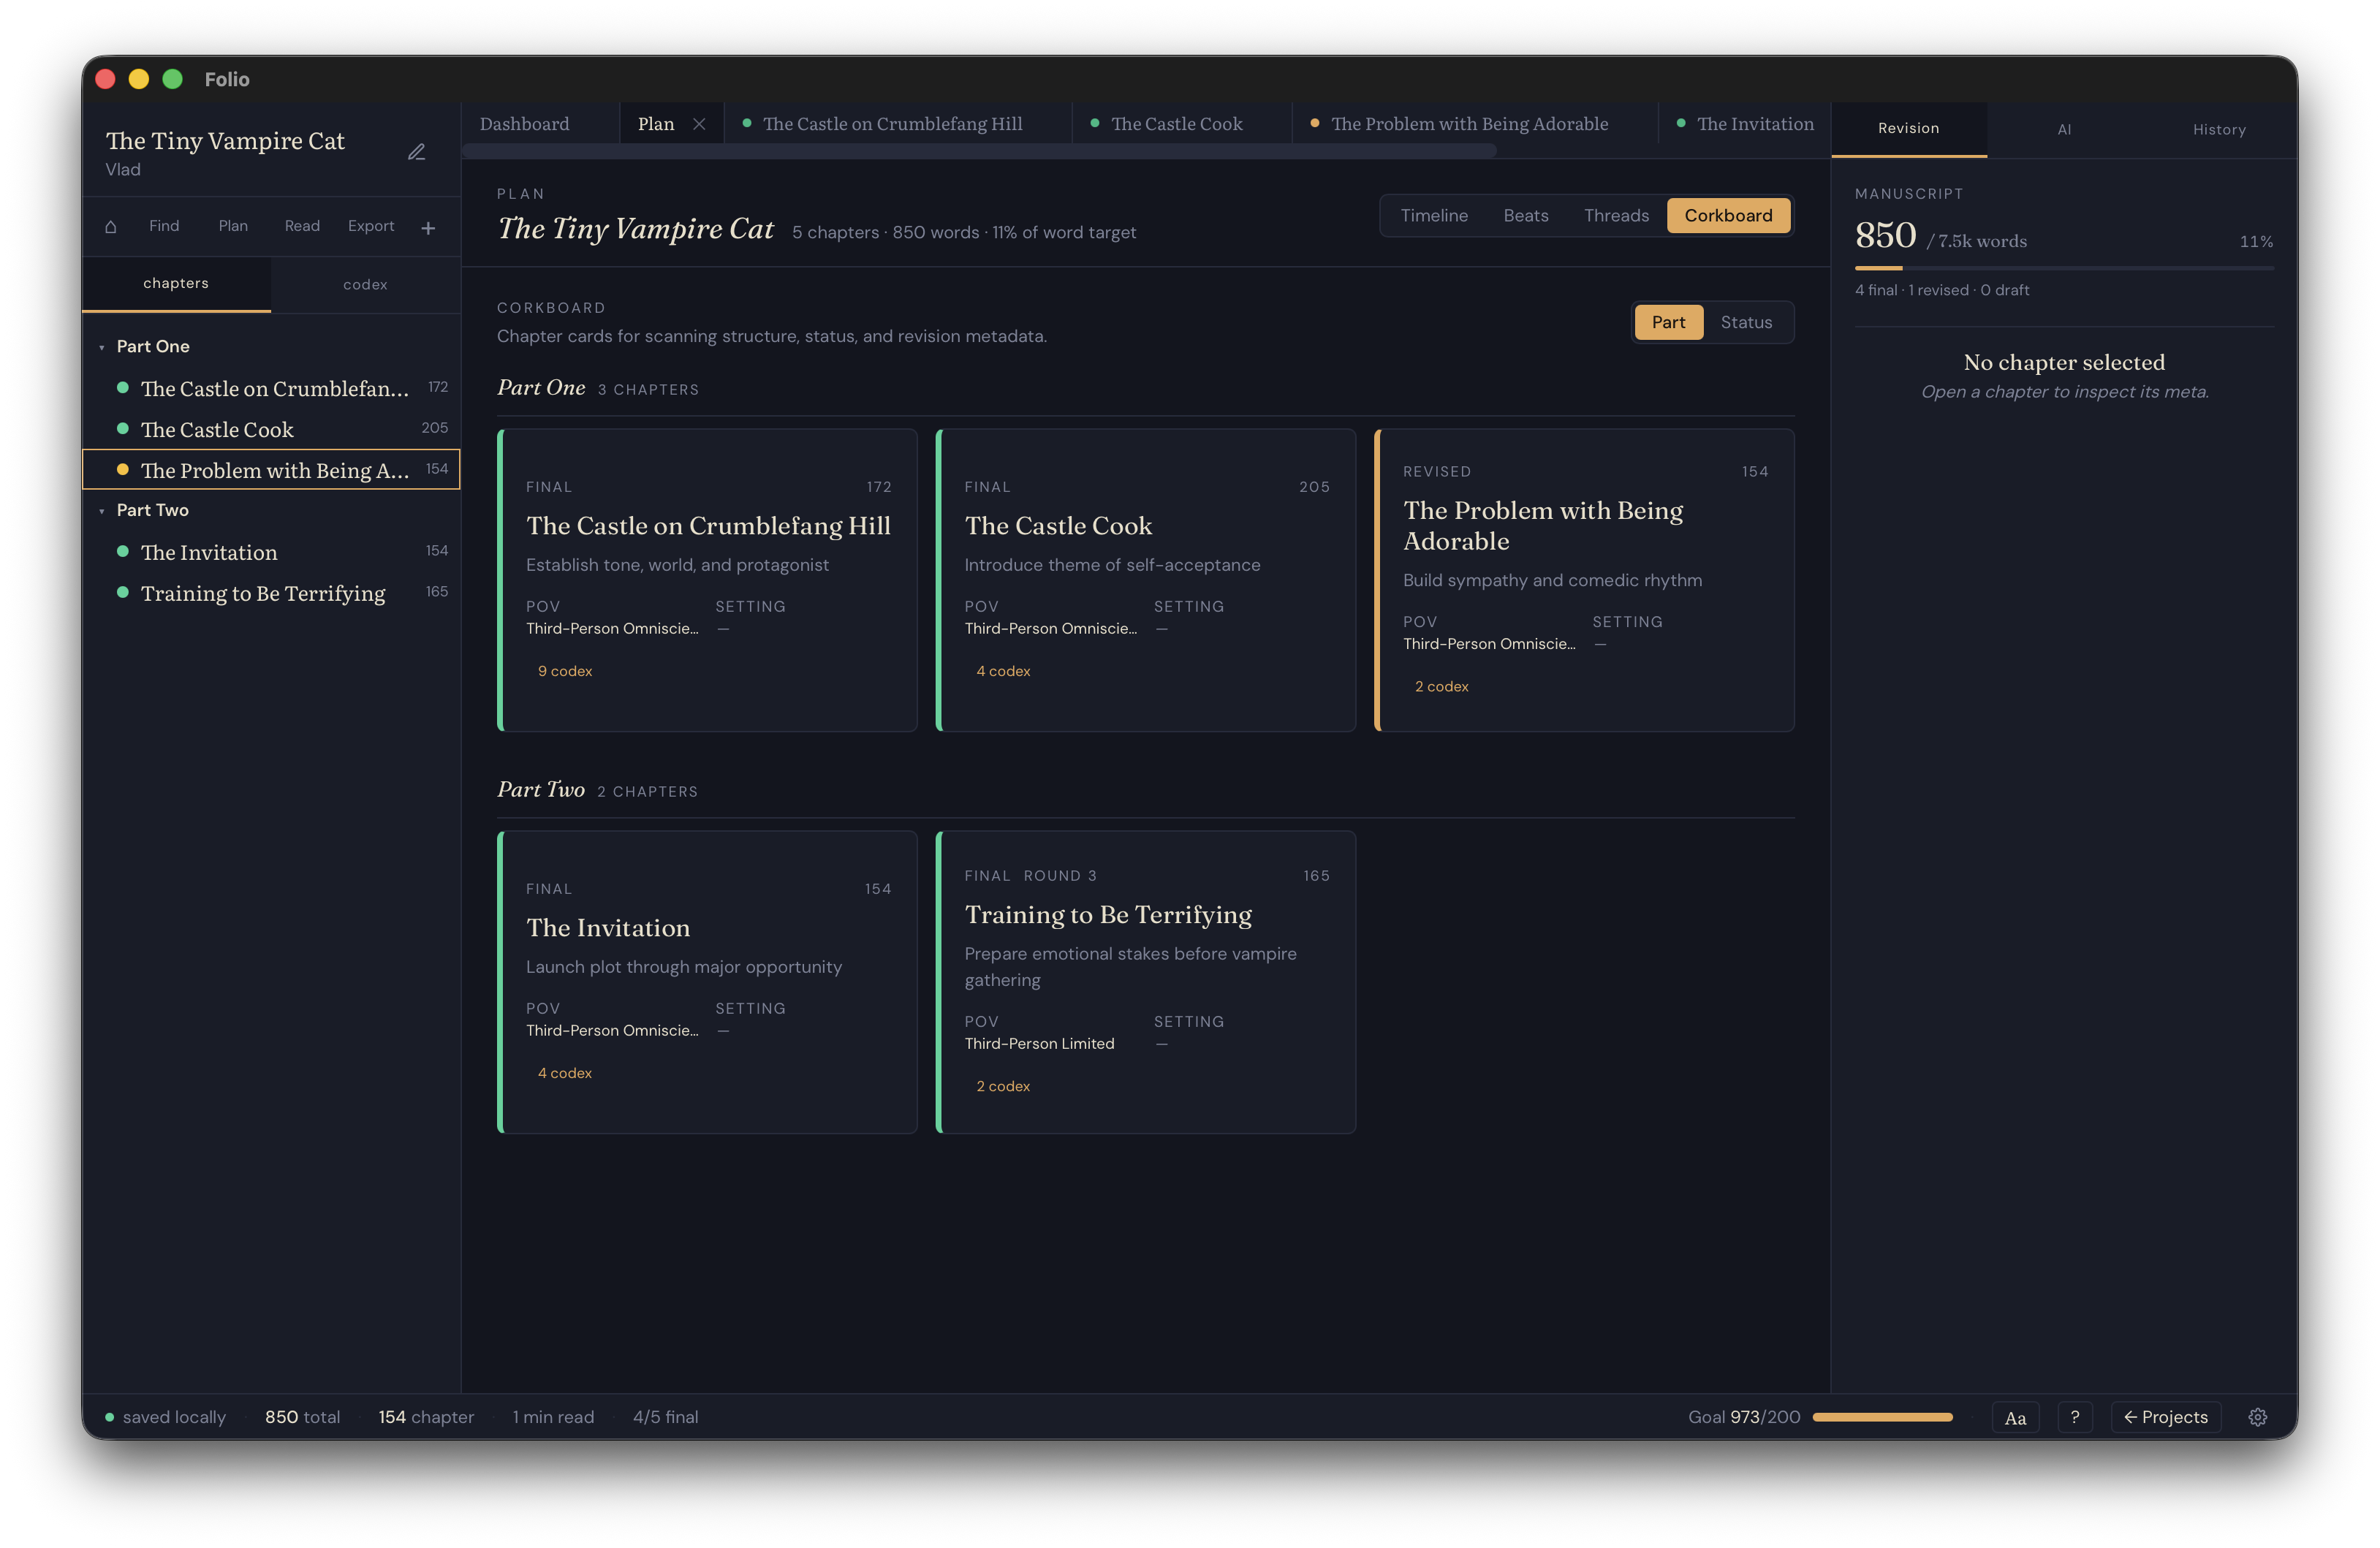Screen dimensions: 2380x1548
Task: Click '2 codex' on Training to Be Terrifying card
Action: (x=1003, y=1086)
